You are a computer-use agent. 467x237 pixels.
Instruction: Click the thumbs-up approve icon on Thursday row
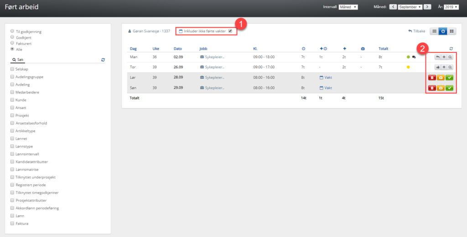[x=437, y=67]
